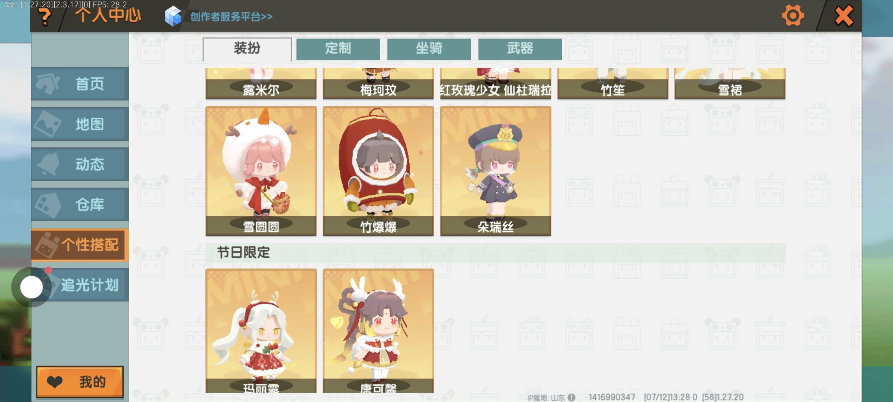Open the 动态 bell sidebar item

tap(80, 164)
